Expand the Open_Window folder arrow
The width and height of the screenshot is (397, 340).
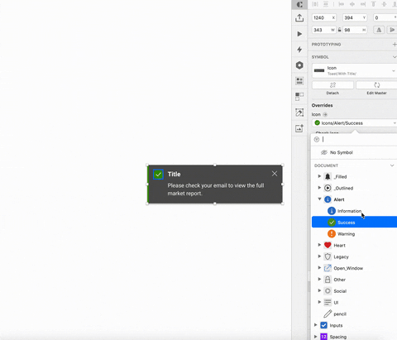coord(319,268)
